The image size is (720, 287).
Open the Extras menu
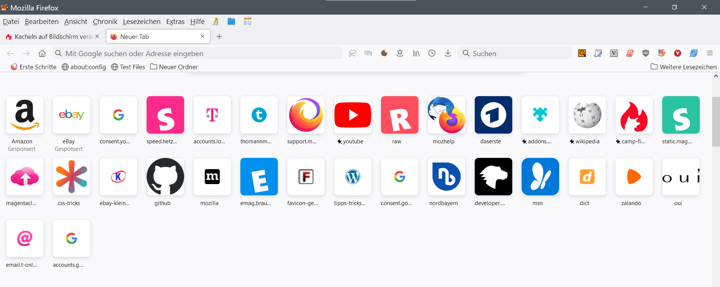175,22
